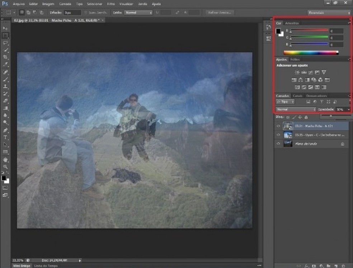The height and width of the screenshot is (268, 353).
Task: Toggle Quick Mask mode icon
Action: [x=5, y=187]
